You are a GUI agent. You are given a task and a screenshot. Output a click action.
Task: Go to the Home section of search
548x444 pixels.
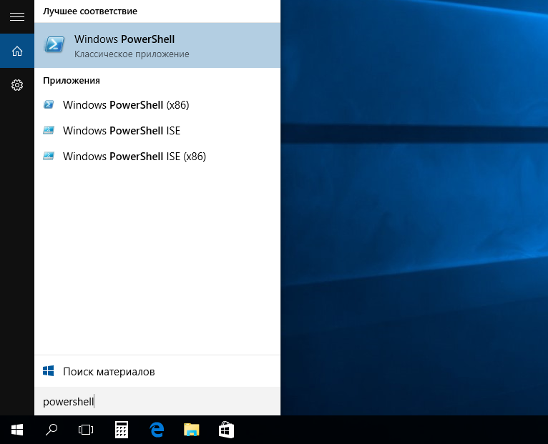(17, 51)
